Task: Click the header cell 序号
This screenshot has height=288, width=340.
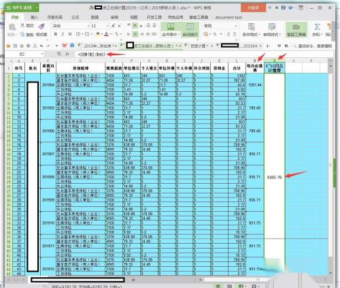Action: point(19,68)
